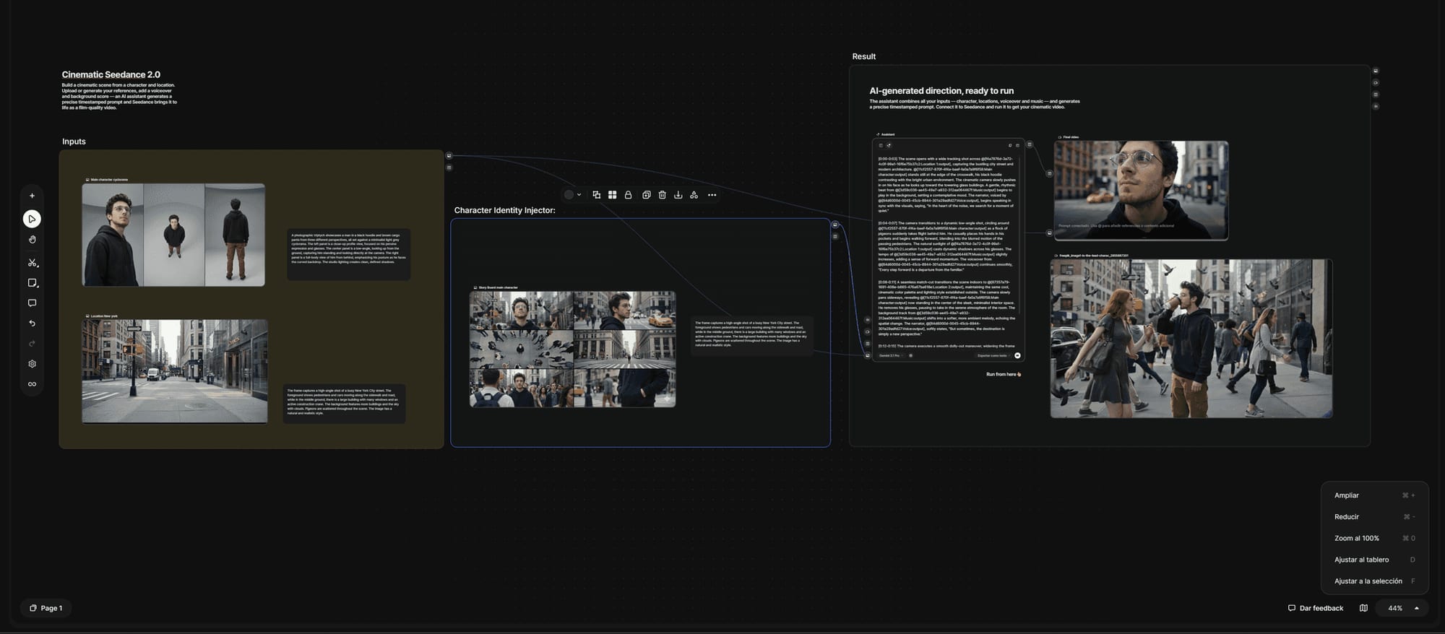This screenshot has height=634, width=1445.
Task: Open the more options ellipsis menu
Action: coord(712,195)
